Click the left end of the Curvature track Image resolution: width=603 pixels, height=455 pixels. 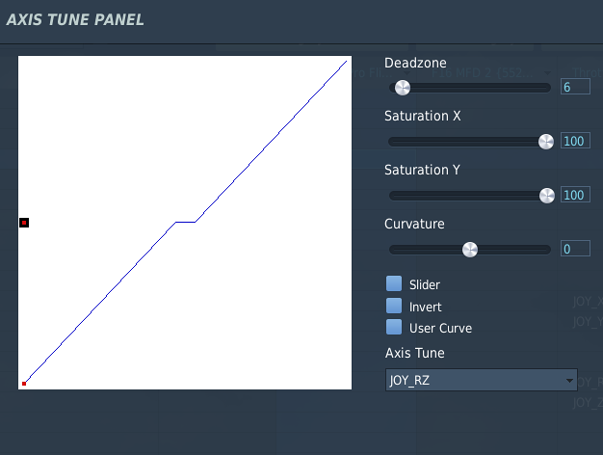pos(392,250)
